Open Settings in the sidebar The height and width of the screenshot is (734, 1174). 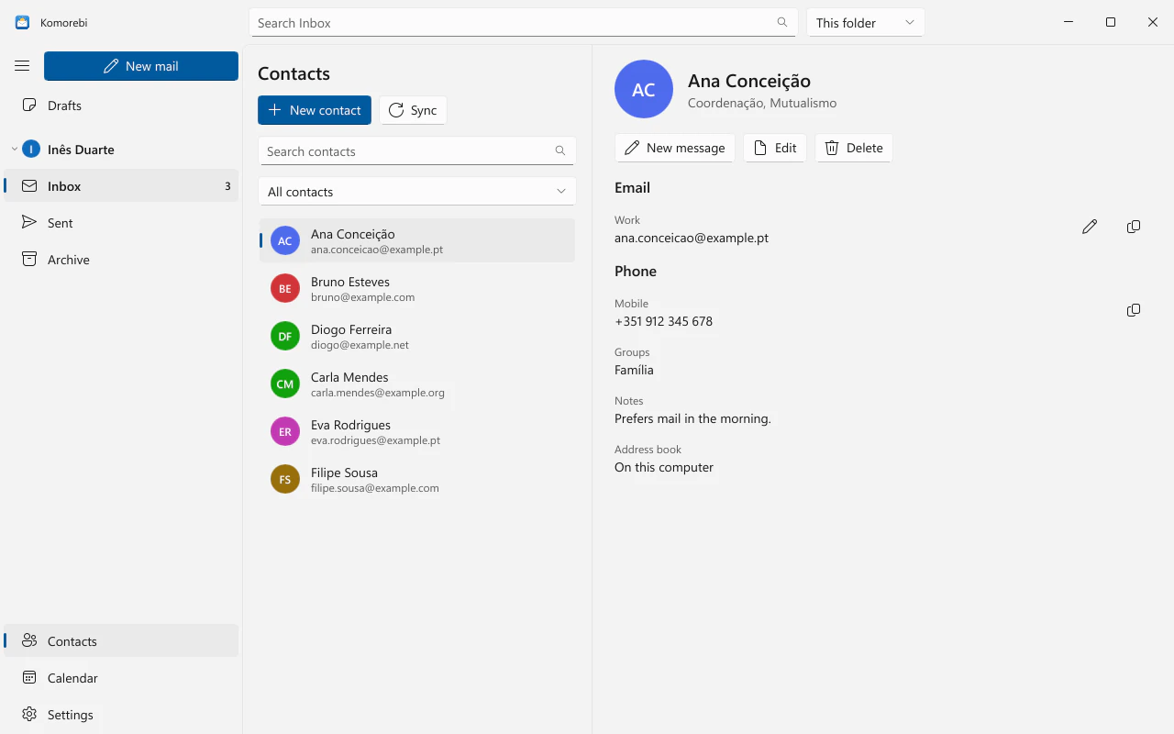tap(121, 715)
